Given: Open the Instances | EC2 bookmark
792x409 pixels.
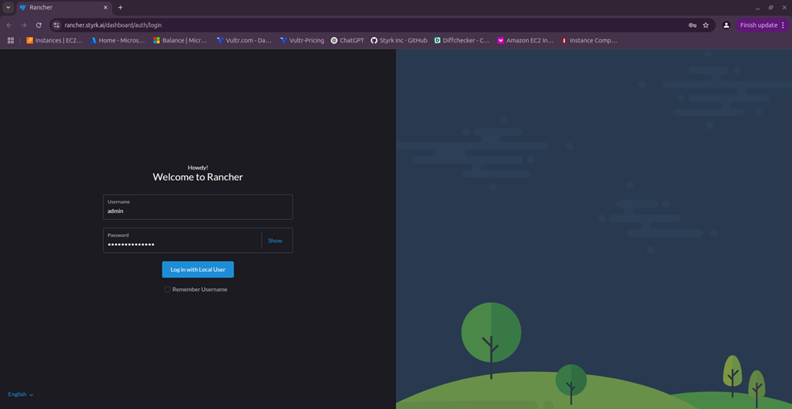Looking at the screenshot, I should click(54, 40).
